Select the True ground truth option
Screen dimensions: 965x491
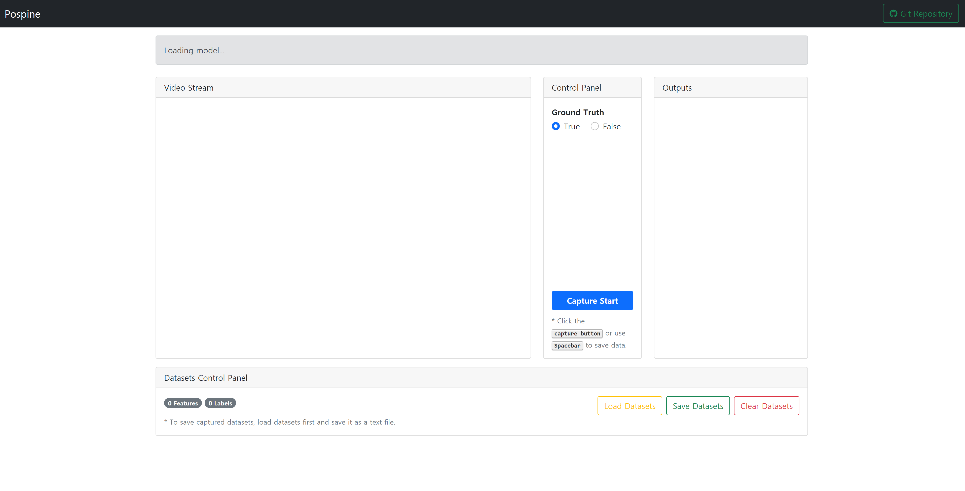coord(555,126)
